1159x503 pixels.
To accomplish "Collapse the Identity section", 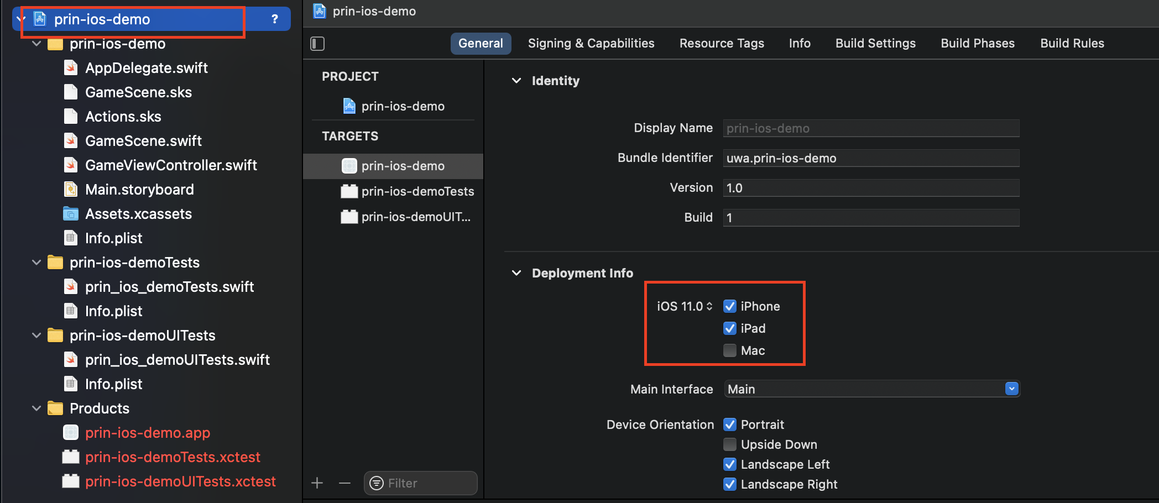I will tap(516, 81).
